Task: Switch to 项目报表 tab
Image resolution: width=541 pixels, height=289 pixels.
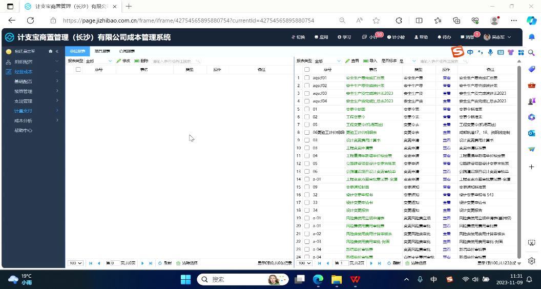Action: pyautogui.click(x=102, y=51)
